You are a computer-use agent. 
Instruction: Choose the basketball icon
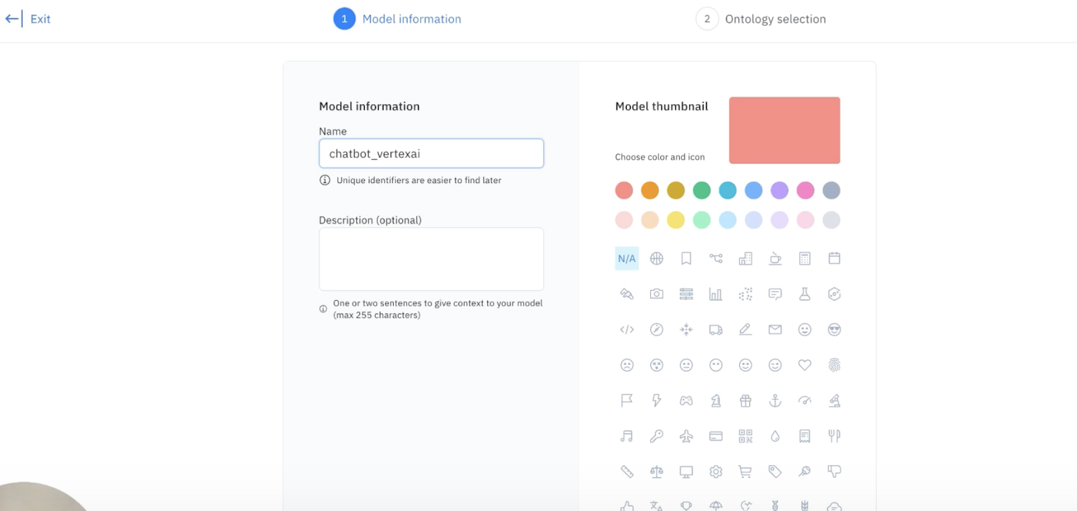657,259
